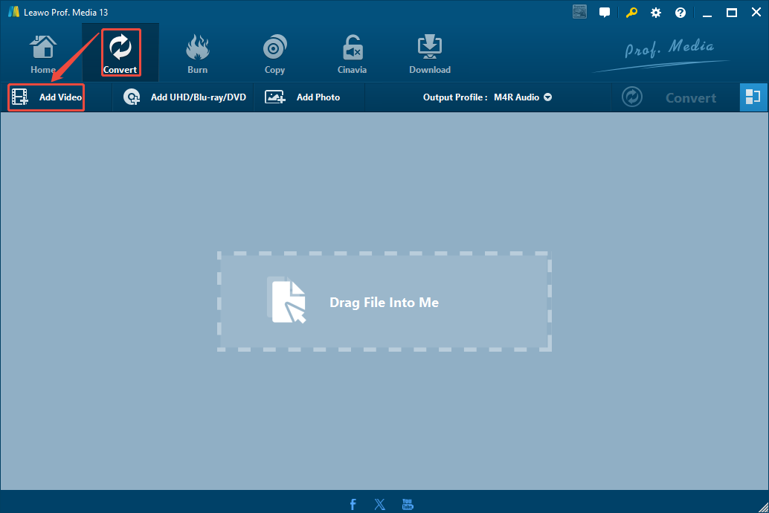Toggle the blue panel layout switcher
Image resolution: width=769 pixels, height=513 pixels.
[753, 97]
